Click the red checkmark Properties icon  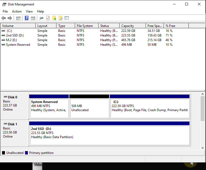[x=48, y=18]
